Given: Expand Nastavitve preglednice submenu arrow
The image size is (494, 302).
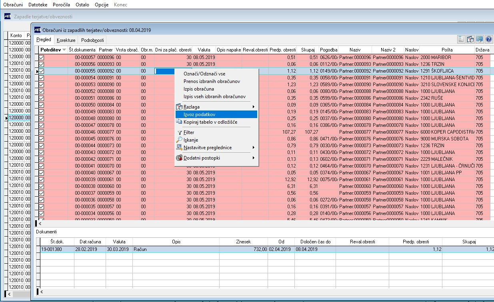Looking at the screenshot, I should [254, 148].
